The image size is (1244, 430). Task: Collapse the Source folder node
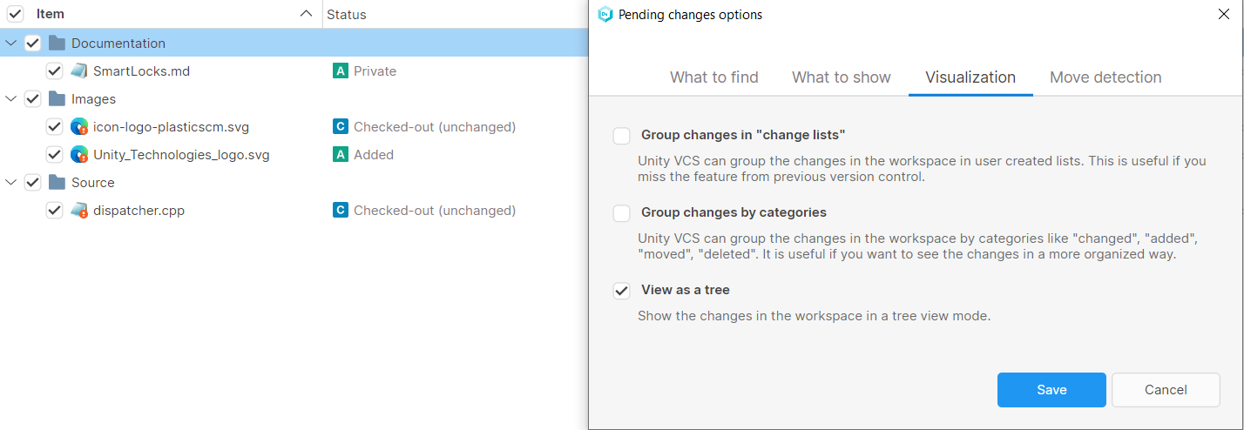click(11, 183)
